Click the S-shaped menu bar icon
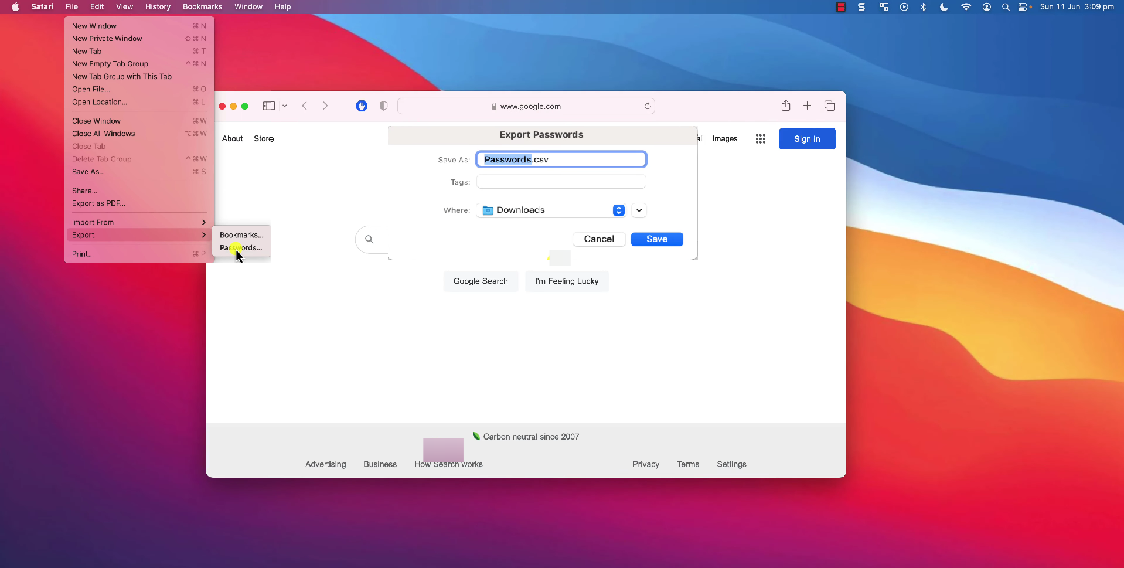Viewport: 1124px width, 568px height. [861, 7]
